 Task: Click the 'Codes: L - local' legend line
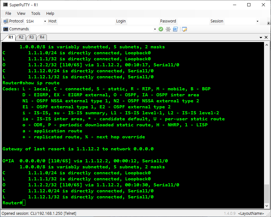tap(106, 89)
